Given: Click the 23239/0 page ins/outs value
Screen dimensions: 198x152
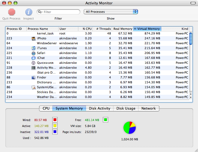Looking at the screenshot, I should [91, 132].
